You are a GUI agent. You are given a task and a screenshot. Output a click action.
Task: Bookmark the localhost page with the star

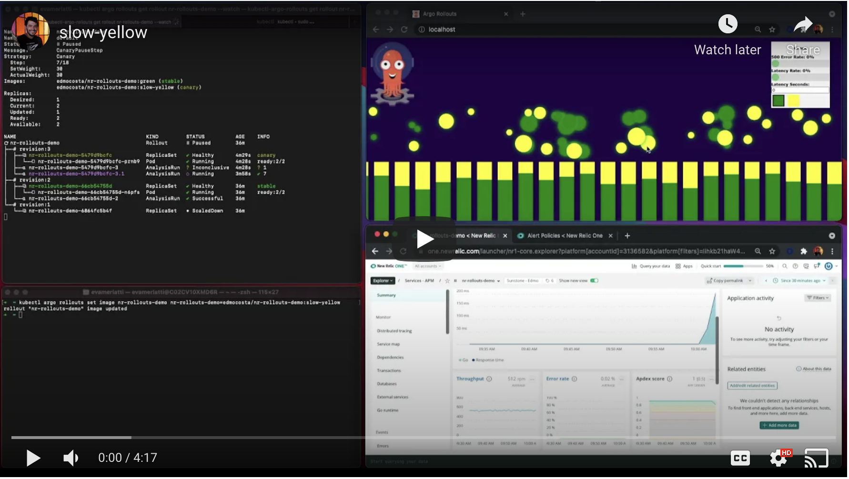click(772, 30)
